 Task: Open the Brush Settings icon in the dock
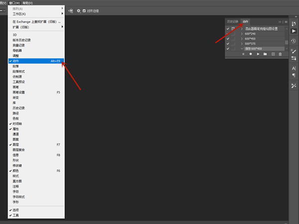(x=294, y=51)
